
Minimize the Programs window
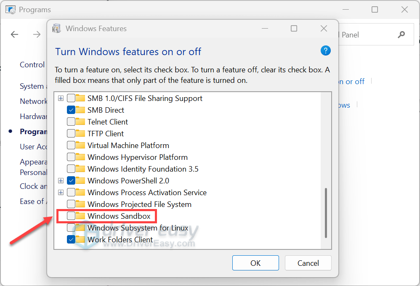[346, 10]
